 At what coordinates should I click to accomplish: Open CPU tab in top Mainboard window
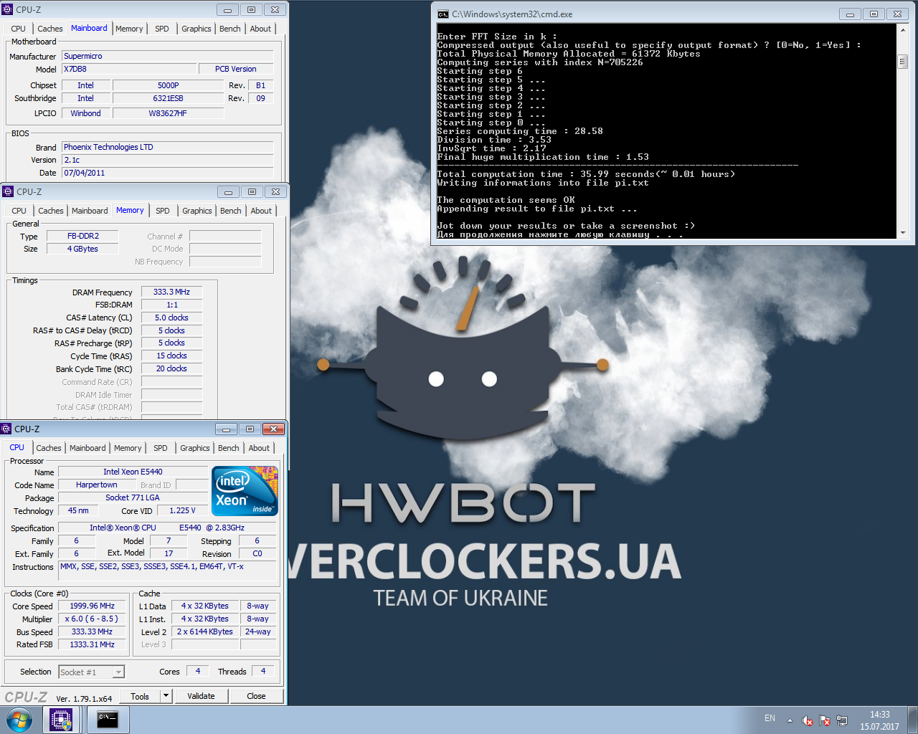[19, 29]
